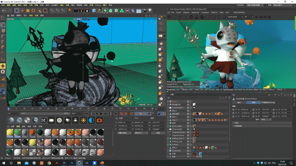
Task: Click Render to Picture Viewer clapperboard
Action: tap(81, 11)
